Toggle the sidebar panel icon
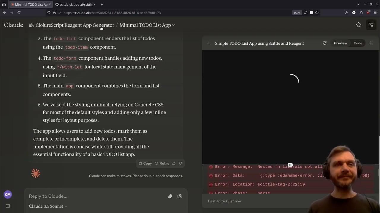The image size is (380, 213). click(x=8, y=206)
